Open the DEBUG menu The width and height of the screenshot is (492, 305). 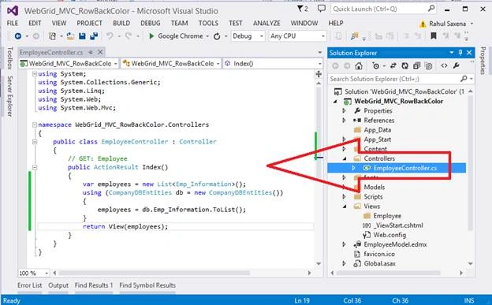[151, 23]
